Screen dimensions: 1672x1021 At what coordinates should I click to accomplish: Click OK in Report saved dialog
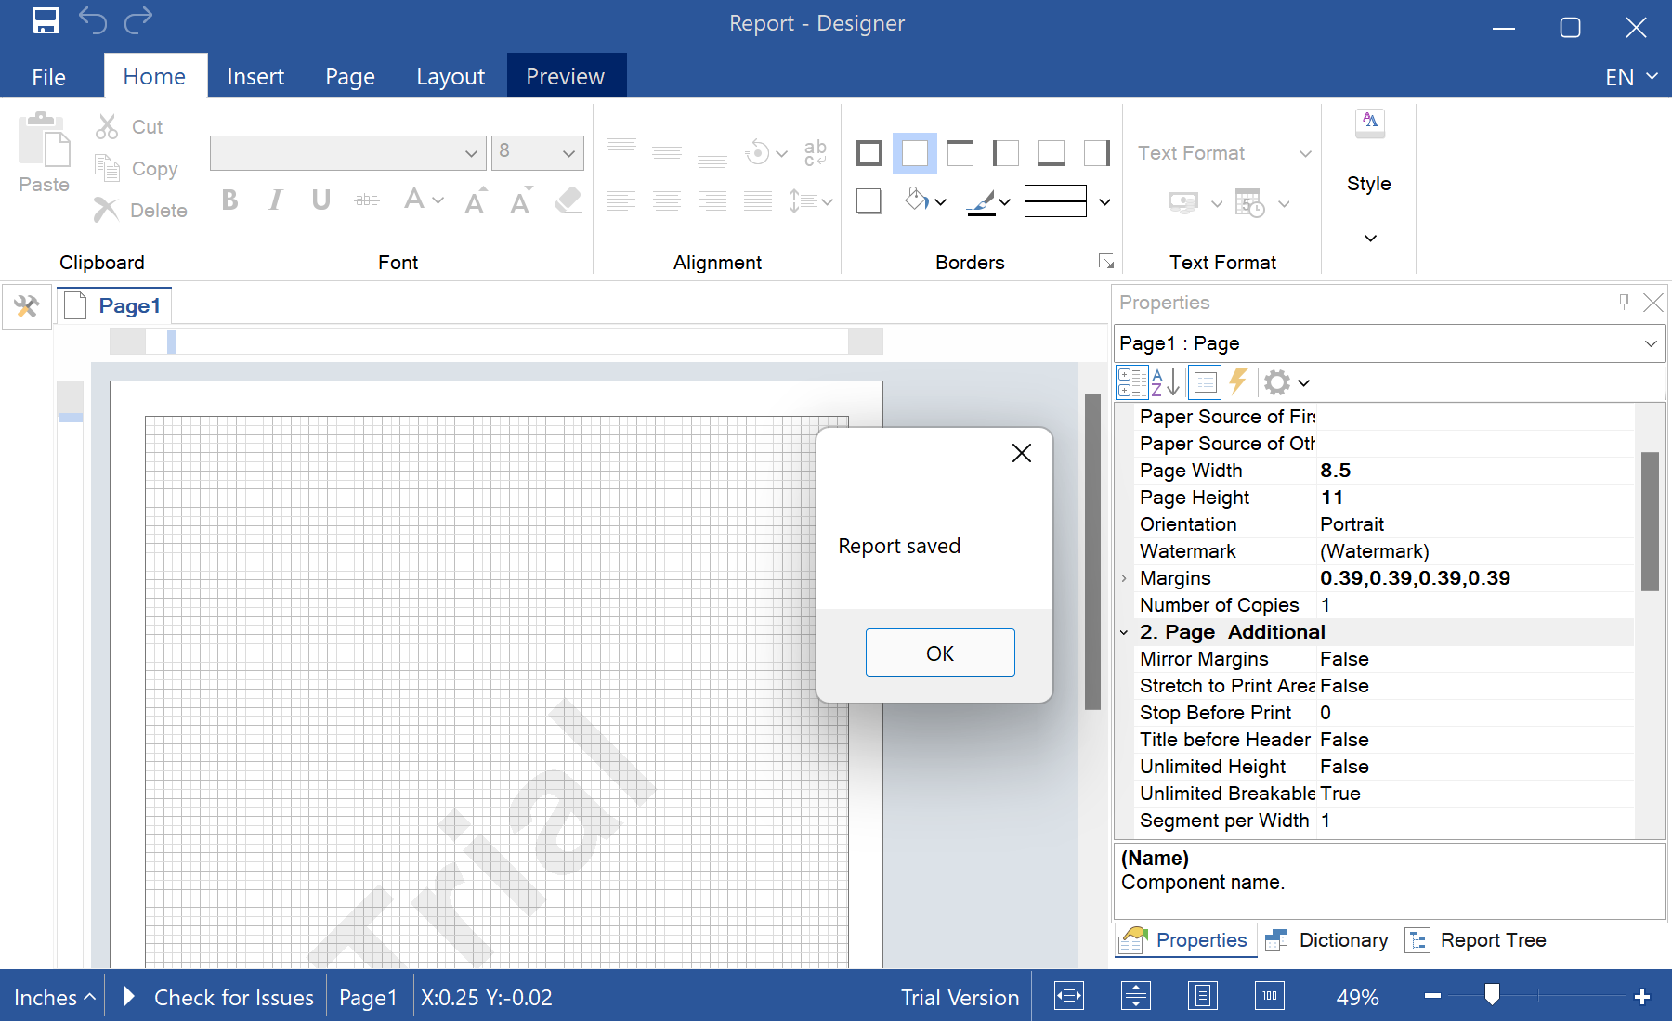click(x=940, y=653)
